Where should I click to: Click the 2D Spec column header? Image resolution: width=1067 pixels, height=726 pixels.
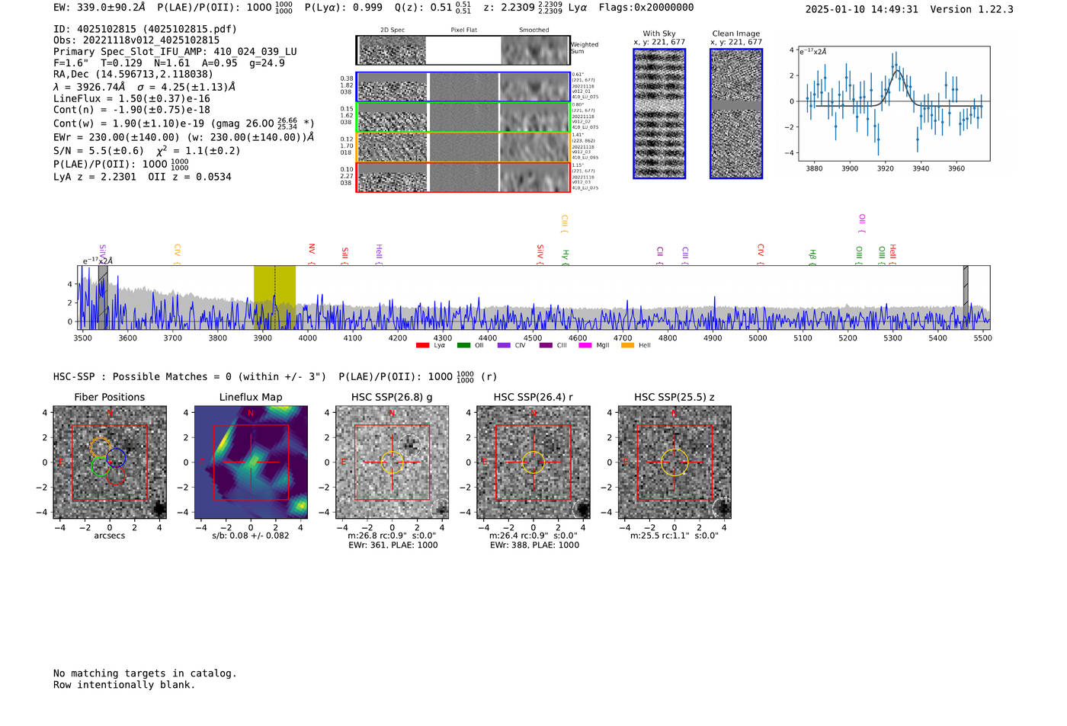[x=393, y=30]
